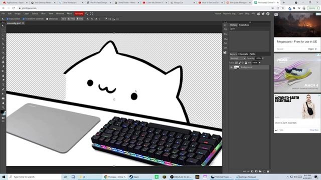Open the image icon in collapsed side panel

coord(225,52)
